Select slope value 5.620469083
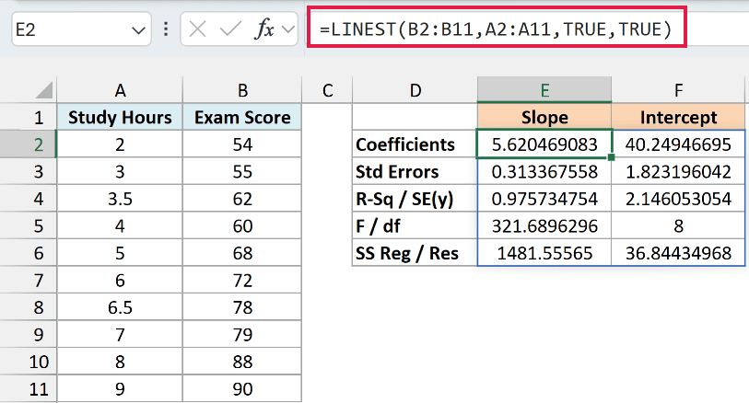 [544, 144]
